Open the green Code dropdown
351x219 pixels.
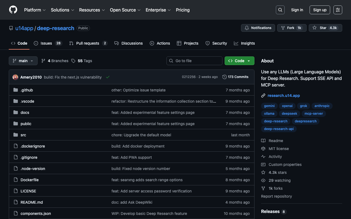[x=239, y=61]
